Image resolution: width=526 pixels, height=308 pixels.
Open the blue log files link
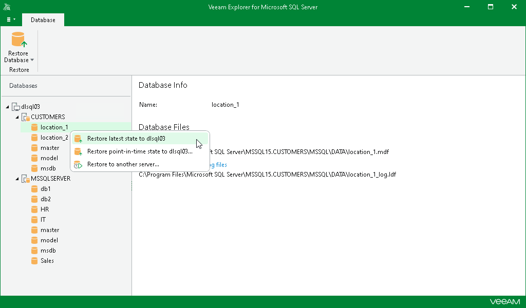(x=218, y=164)
